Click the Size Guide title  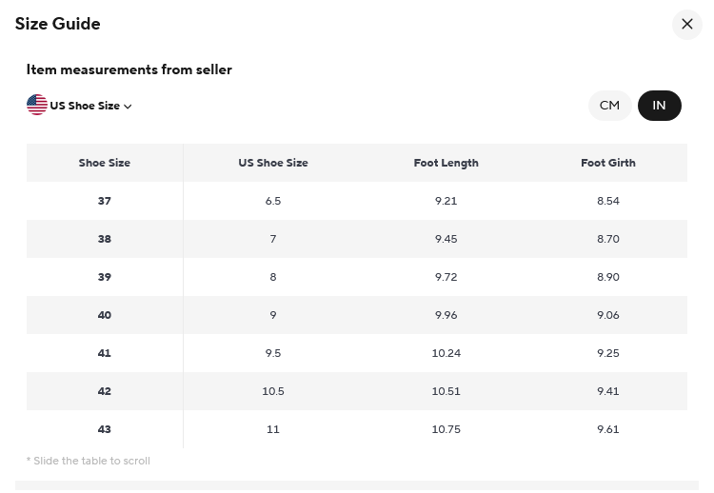58,24
